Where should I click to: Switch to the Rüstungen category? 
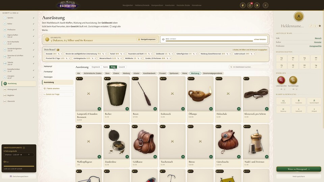click(57, 77)
